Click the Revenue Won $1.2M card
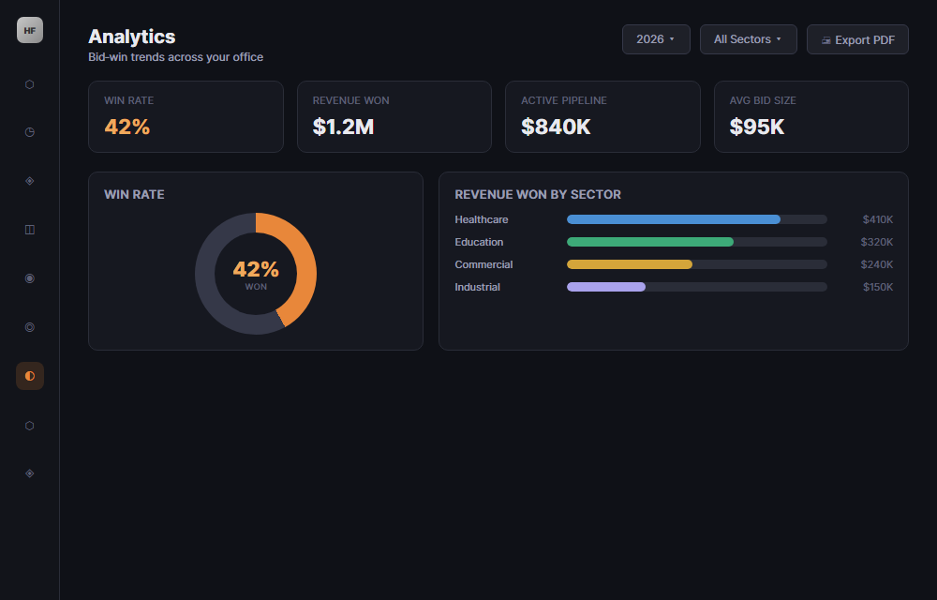 pyautogui.click(x=394, y=116)
